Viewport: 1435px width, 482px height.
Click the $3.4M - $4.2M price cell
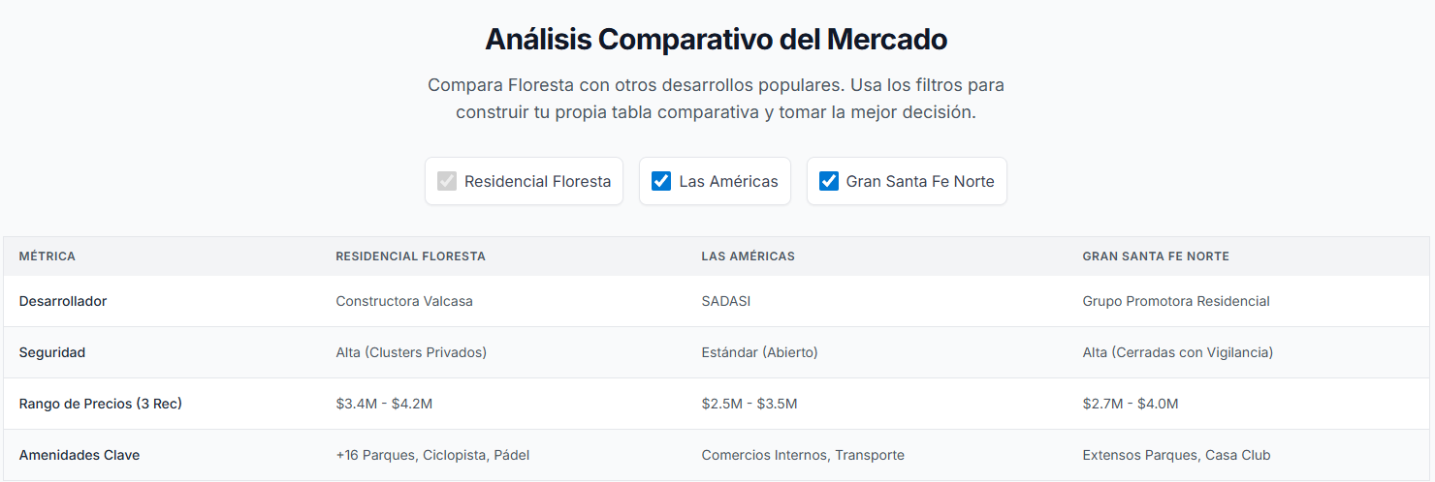[x=384, y=404]
